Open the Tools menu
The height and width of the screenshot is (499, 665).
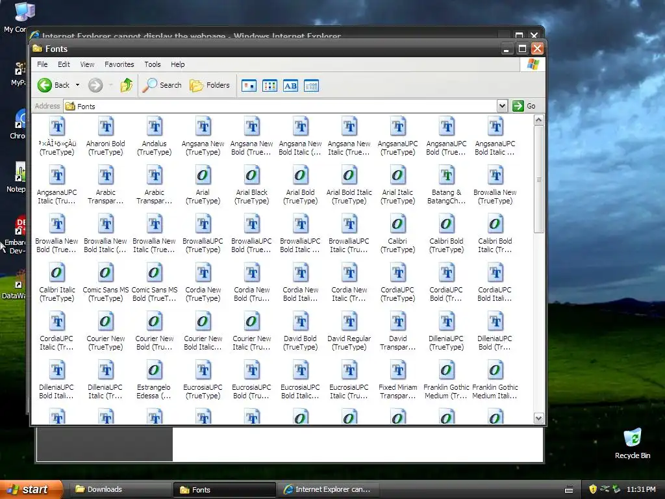click(x=152, y=64)
